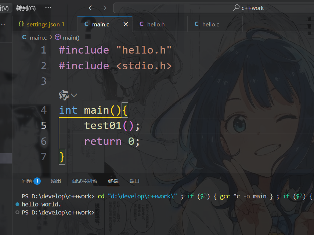
Task: Click the AI assistant icon above main
Action: 64,95
